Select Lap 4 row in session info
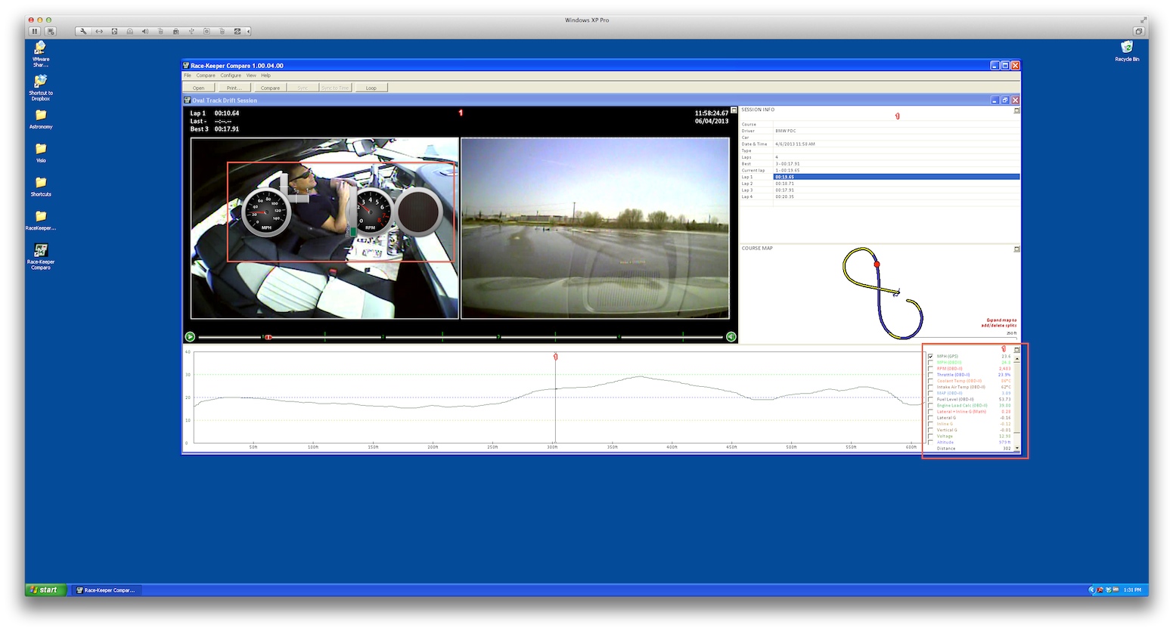Viewport: 1173px width, 631px height. click(880, 196)
